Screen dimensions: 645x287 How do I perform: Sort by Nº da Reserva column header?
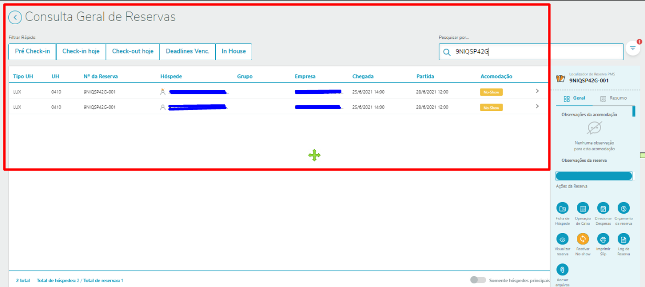(x=101, y=76)
